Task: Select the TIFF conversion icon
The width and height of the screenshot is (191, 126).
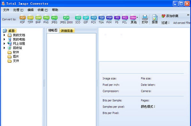Action: (x=30, y=19)
